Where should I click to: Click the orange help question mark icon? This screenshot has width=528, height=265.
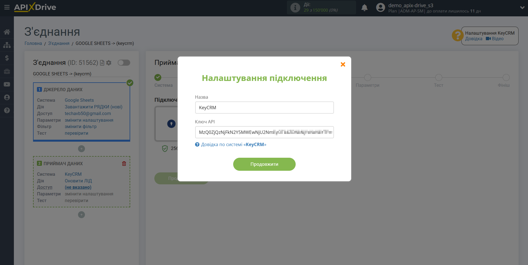tap(457, 35)
